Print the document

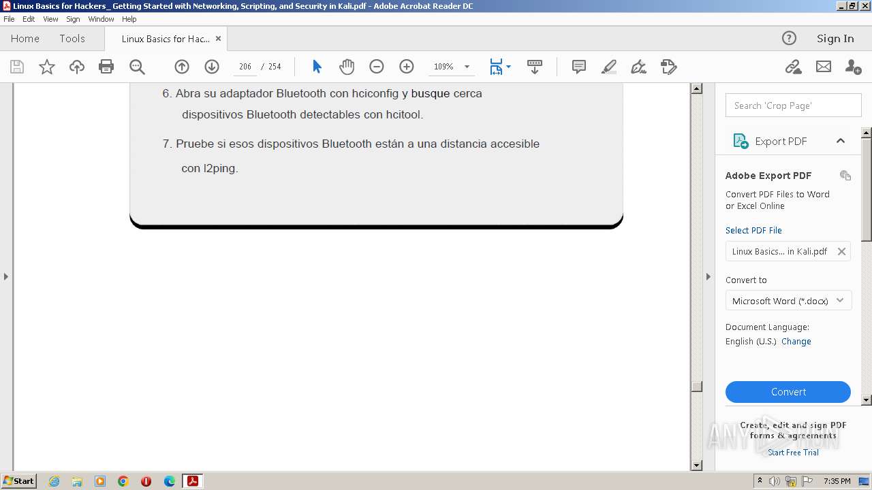click(x=106, y=67)
